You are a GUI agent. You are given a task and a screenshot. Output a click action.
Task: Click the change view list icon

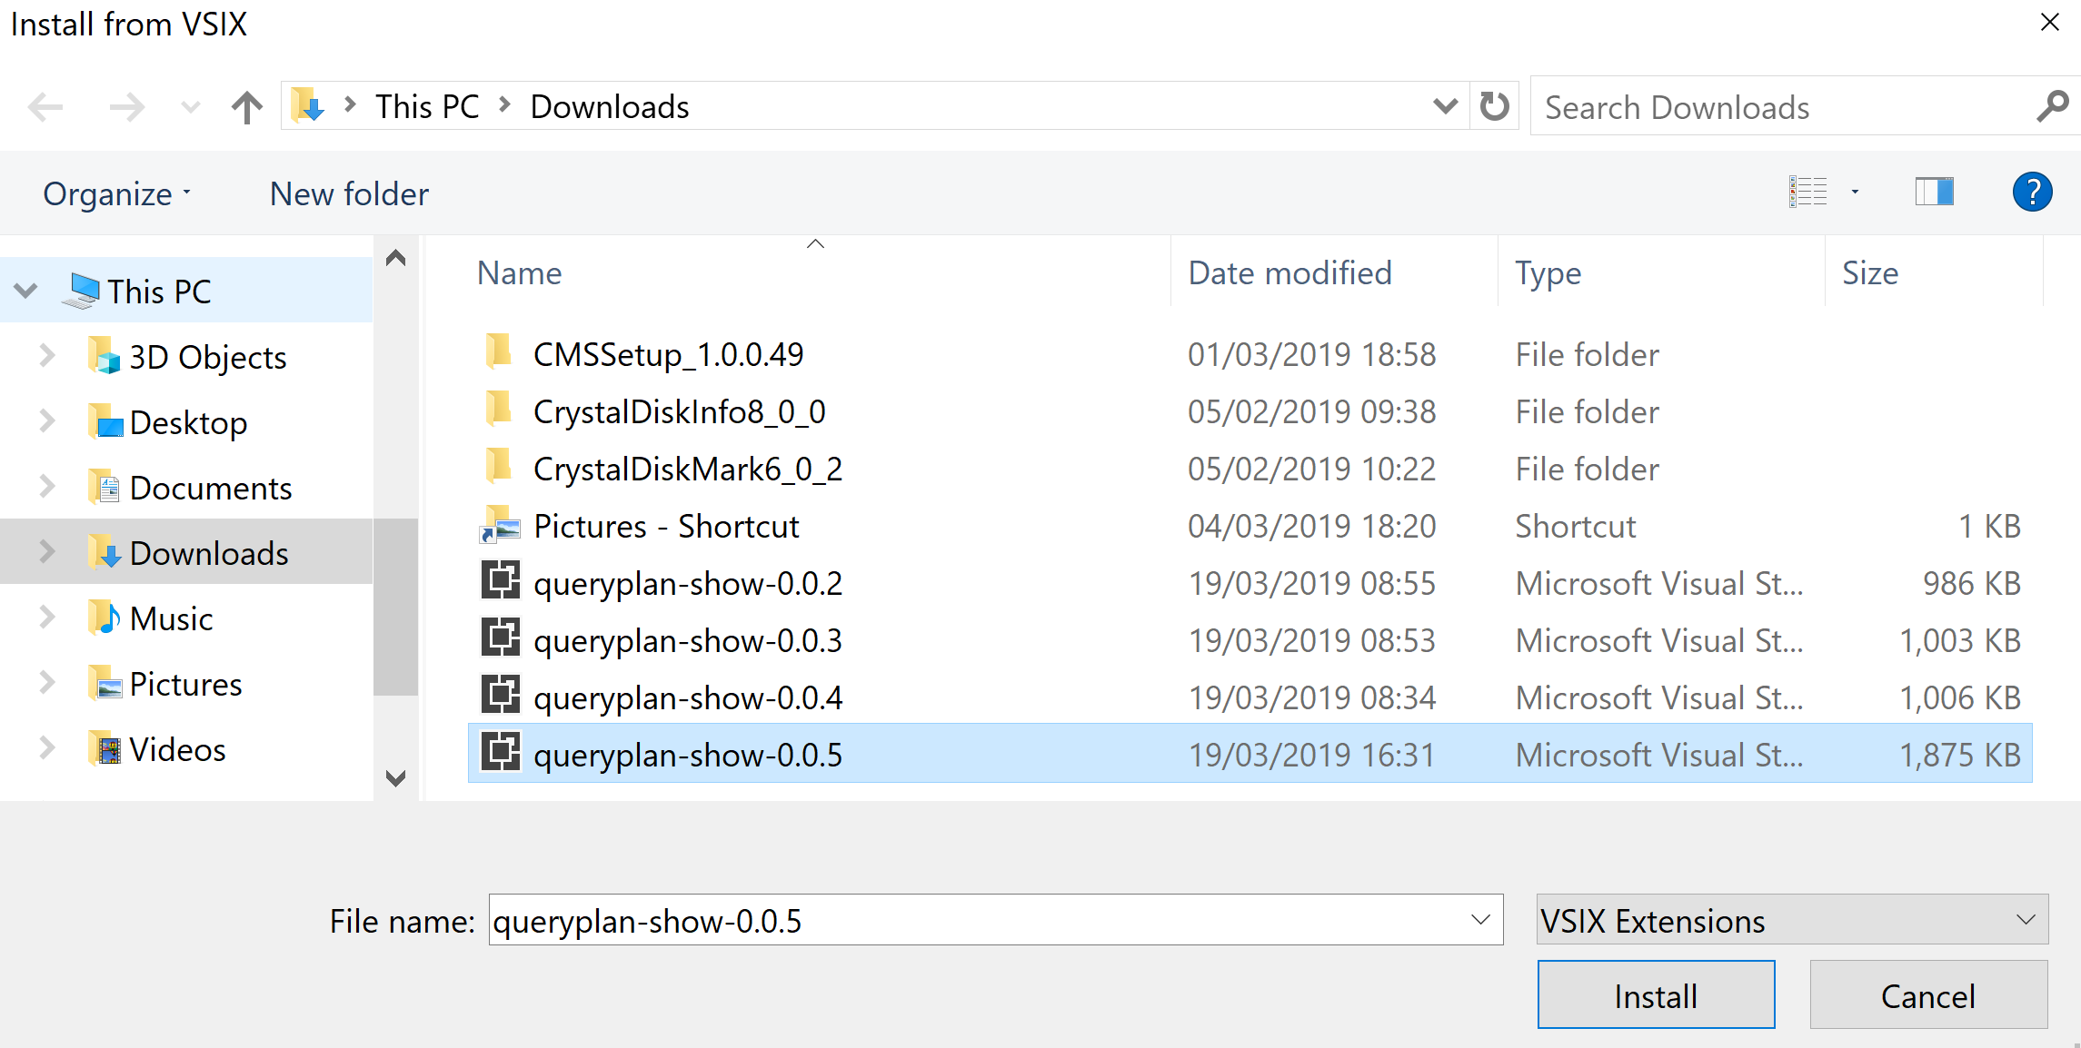[x=1807, y=193]
